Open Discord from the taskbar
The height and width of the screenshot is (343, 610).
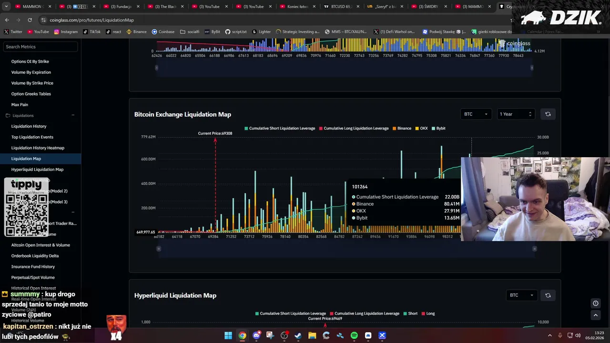256,335
